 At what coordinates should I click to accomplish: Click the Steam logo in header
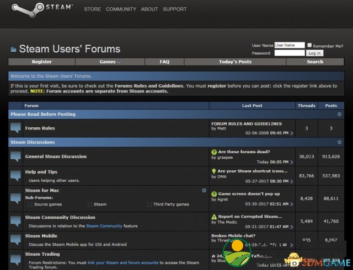(42, 9)
